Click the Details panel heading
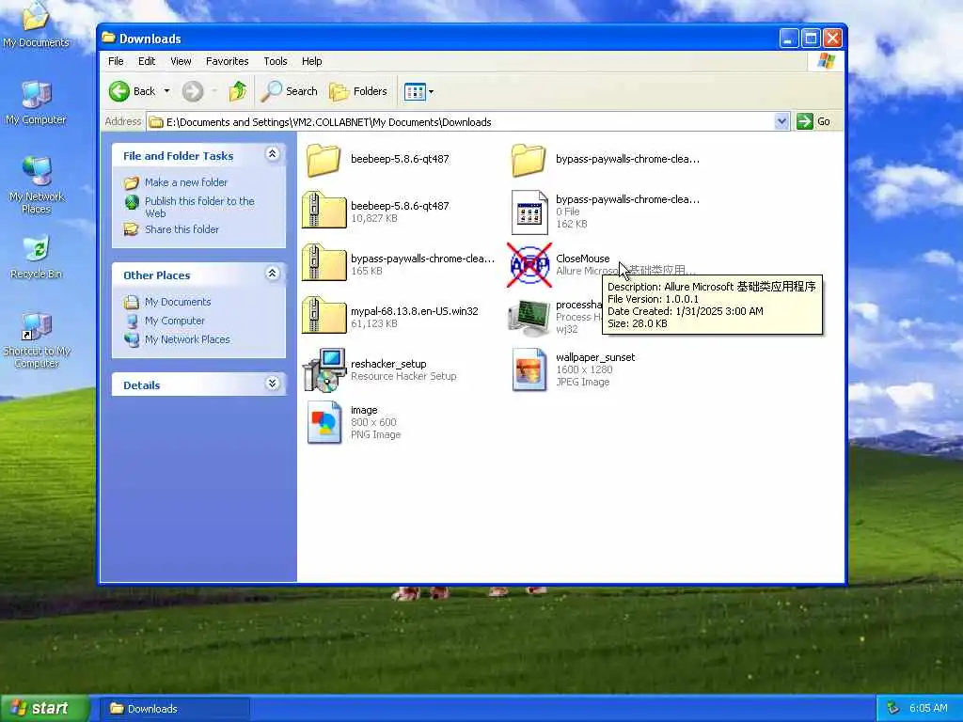 pos(141,385)
